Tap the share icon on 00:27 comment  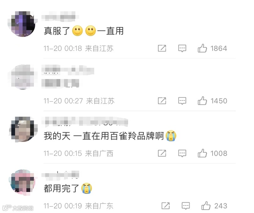[162, 101]
